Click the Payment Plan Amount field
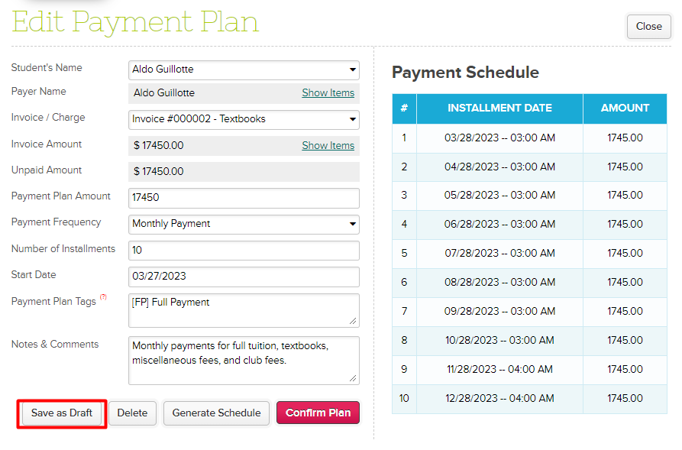 tap(244, 198)
